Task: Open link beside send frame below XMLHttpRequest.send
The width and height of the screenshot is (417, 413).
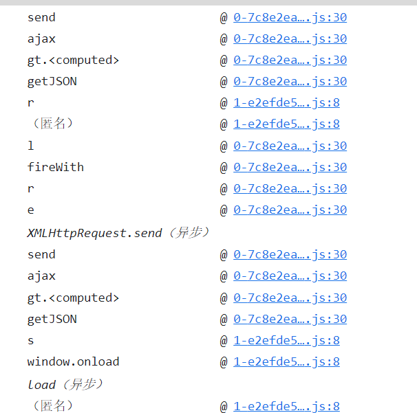Action: [x=290, y=254]
